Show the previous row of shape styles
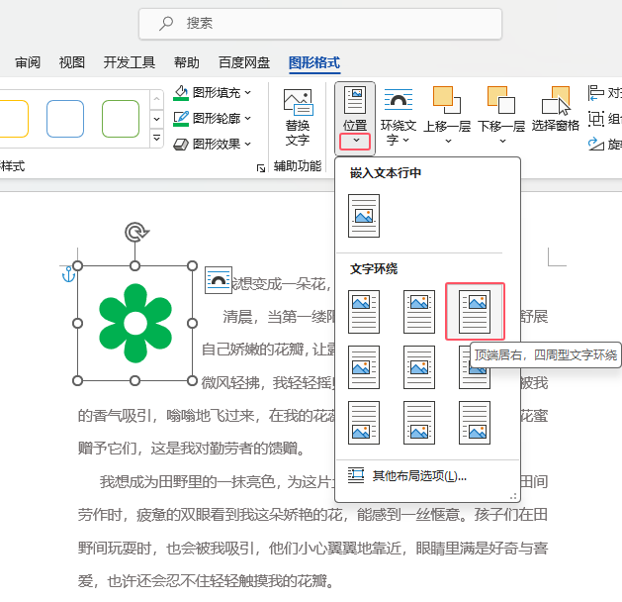 point(156,99)
